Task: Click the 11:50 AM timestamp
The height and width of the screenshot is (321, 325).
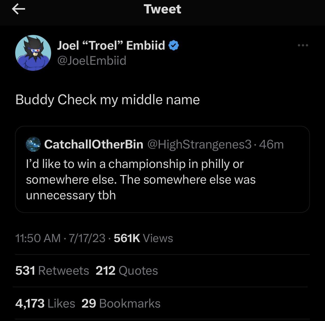Action: click(38, 238)
